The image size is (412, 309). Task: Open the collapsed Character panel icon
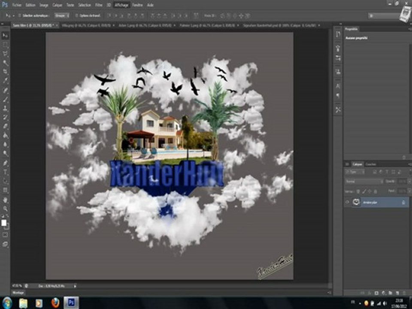pyautogui.click(x=338, y=86)
